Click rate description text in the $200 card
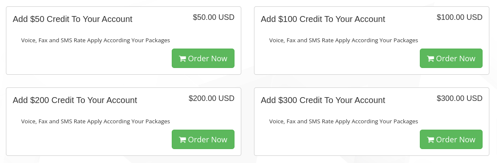Image resolution: width=497 pixels, height=163 pixels. coord(95,122)
